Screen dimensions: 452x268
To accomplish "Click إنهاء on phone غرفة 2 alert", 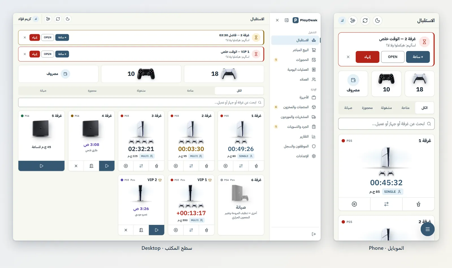I will [x=367, y=57].
